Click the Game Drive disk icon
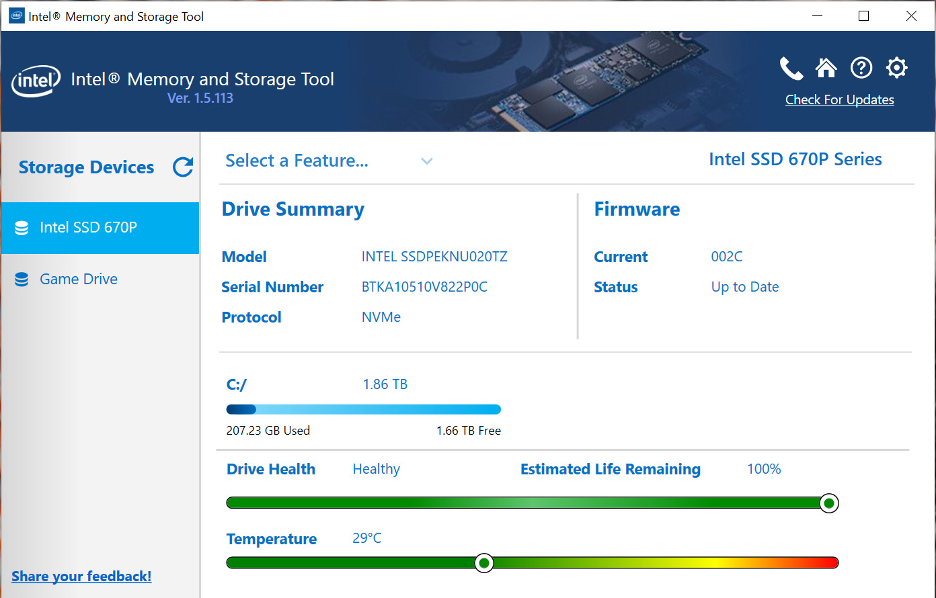 point(22,280)
